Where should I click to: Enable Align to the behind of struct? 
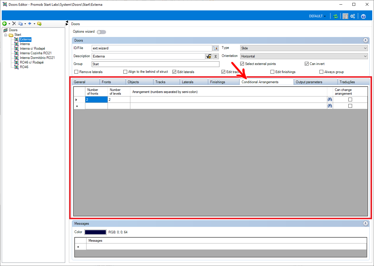click(125, 72)
